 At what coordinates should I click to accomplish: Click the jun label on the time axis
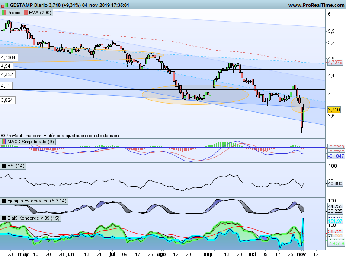tap(70, 254)
